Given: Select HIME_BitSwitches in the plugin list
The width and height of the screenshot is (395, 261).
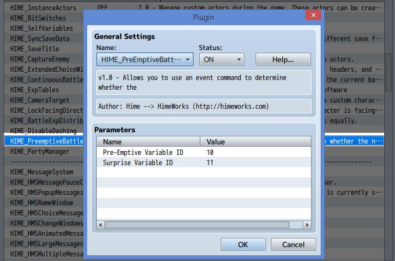Looking at the screenshot, I should tap(38, 18).
